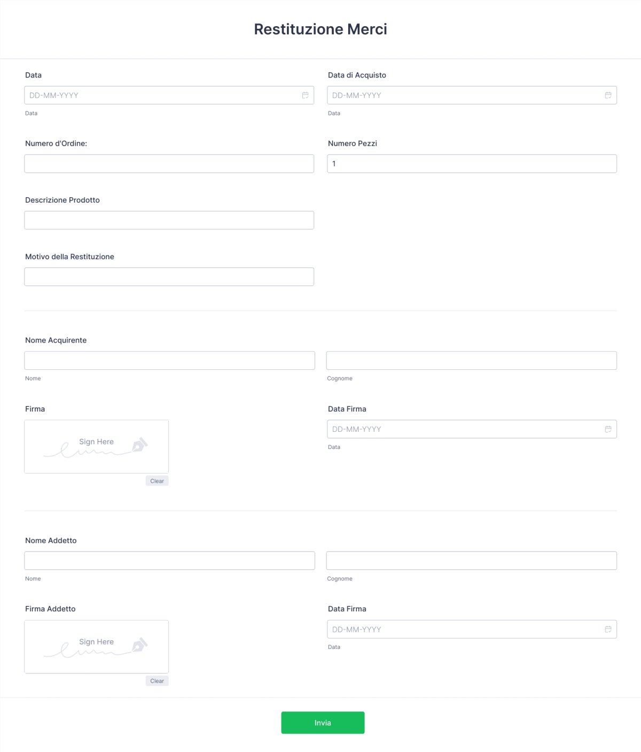Viewport: 641px width, 752px height.
Task: Open the calendar picker for Data field
Action: (x=305, y=95)
